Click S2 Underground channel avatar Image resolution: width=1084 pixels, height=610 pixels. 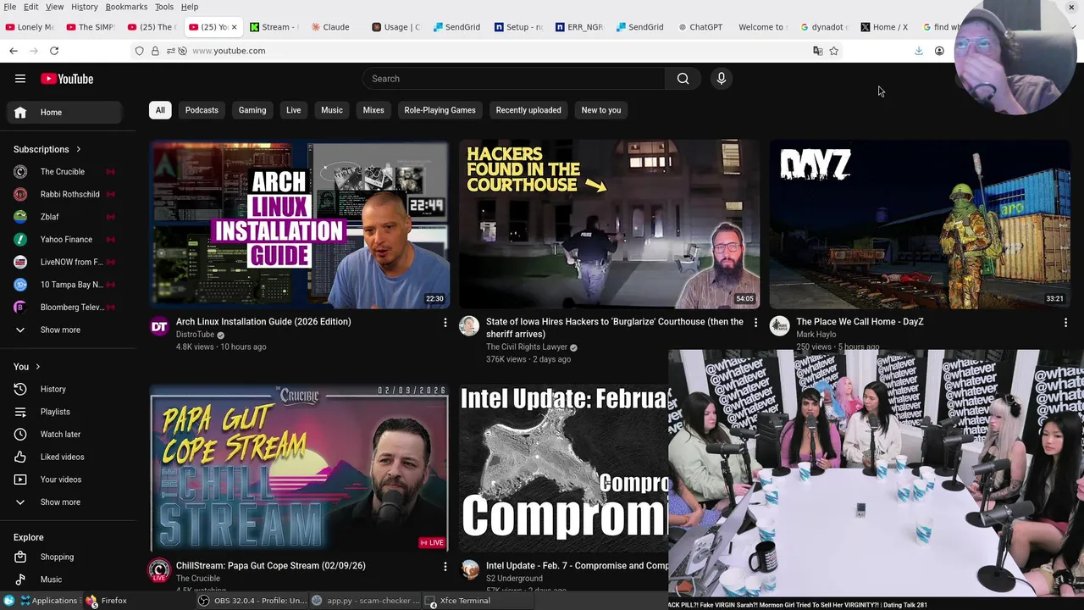click(468, 570)
